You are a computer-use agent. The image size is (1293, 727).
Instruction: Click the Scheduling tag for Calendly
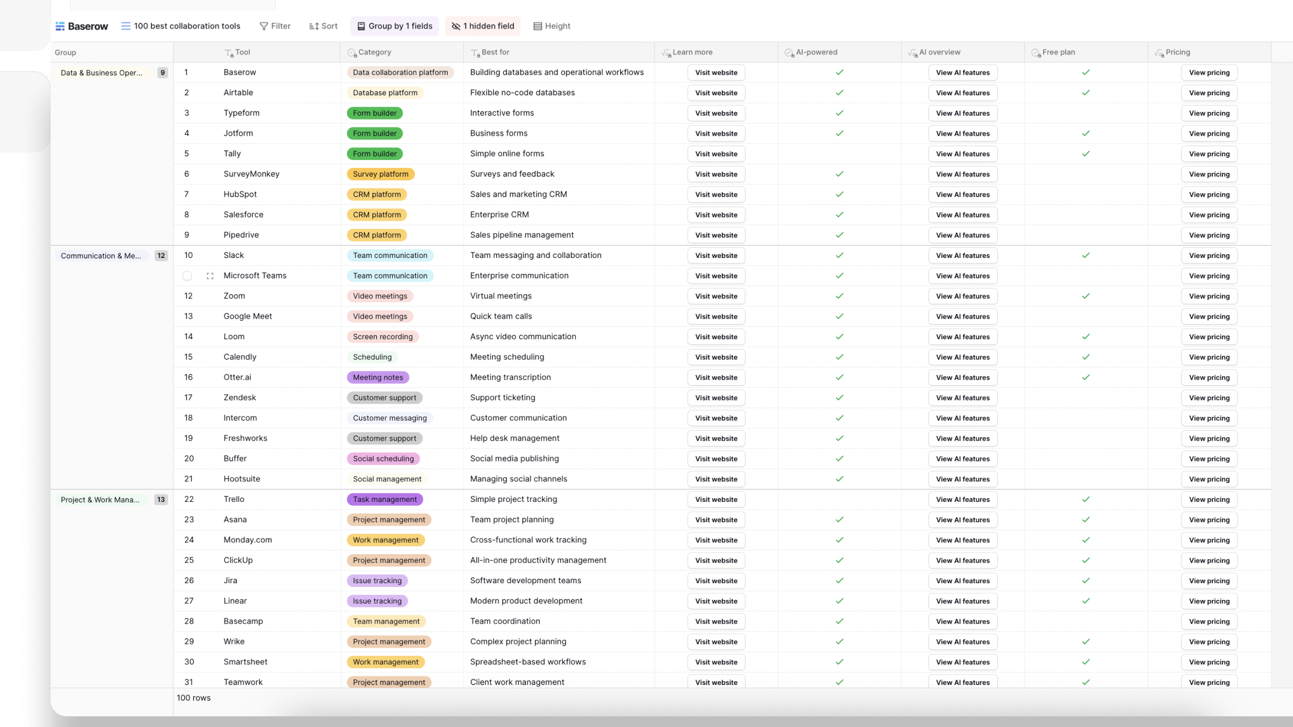coord(372,357)
